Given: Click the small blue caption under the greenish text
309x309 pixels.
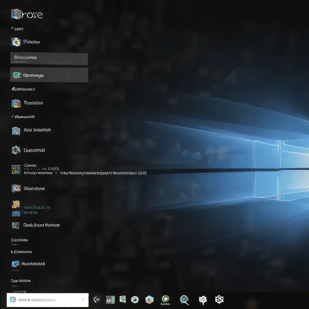Looking at the screenshot, I should point(30,212).
